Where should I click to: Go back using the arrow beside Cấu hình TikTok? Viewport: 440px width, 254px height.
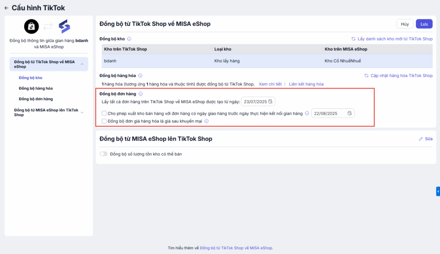(x=6, y=8)
